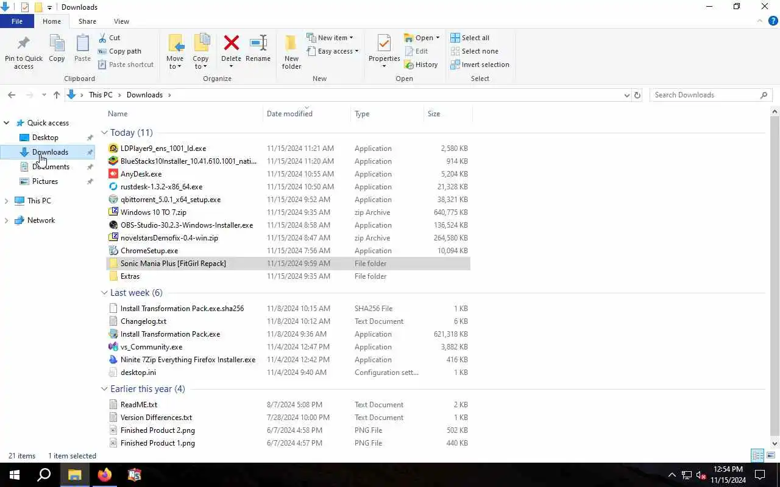
Task: Open taskbar Search magnifier
Action: click(x=44, y=475)
